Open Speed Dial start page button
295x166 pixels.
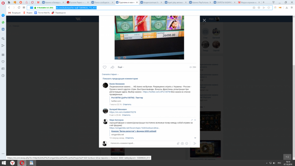(24, 8)
